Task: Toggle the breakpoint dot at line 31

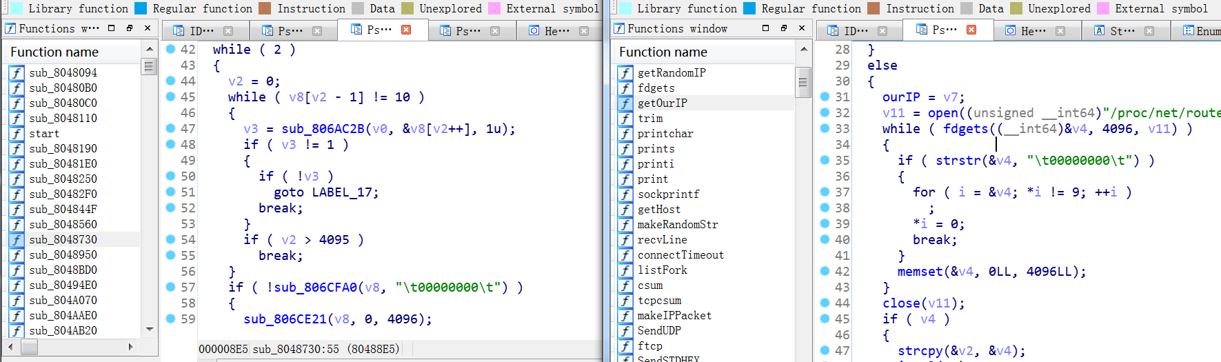Action: pyautogui.click(x=825, y=97)
